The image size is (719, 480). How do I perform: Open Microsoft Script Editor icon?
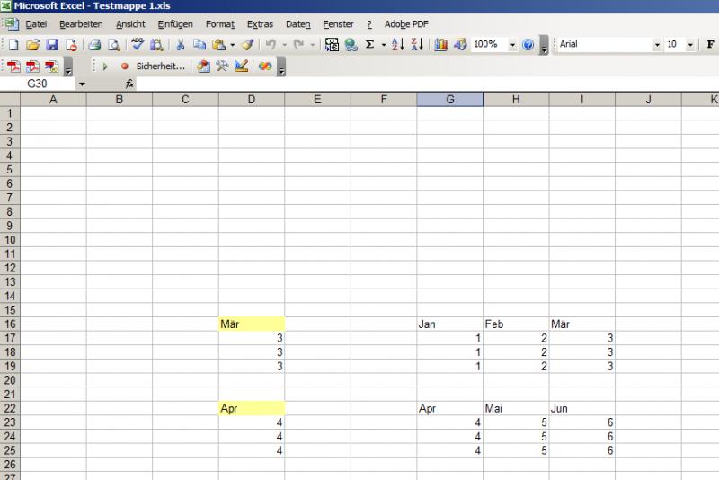point(265,67)
